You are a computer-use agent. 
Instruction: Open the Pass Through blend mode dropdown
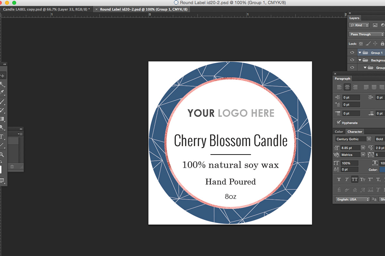pos(366,34)
